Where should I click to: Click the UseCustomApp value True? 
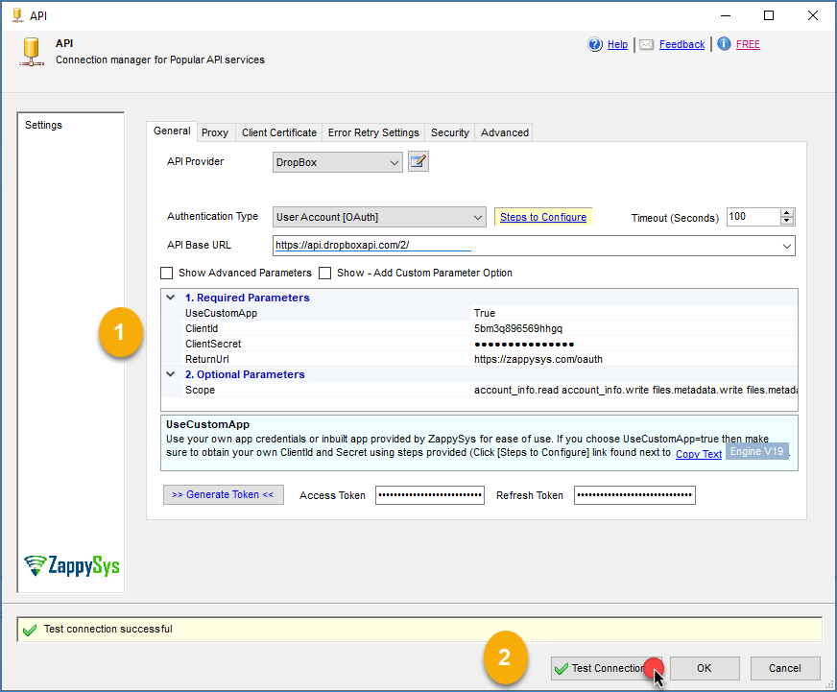click(x=484, y=313)
